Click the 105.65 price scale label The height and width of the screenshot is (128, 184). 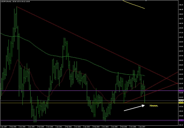click(x=181, y=111)
